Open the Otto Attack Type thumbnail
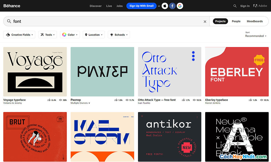This screenshot has width=271, height=162. 170,72
